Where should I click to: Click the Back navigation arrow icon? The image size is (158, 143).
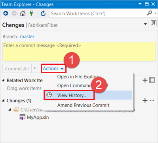tap(6, 13)
